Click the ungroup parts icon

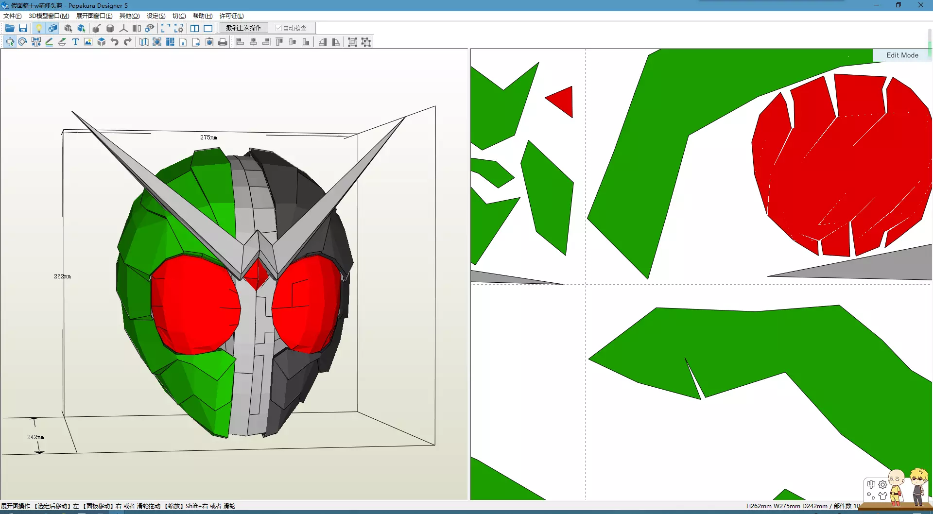(x=366, y=42)
